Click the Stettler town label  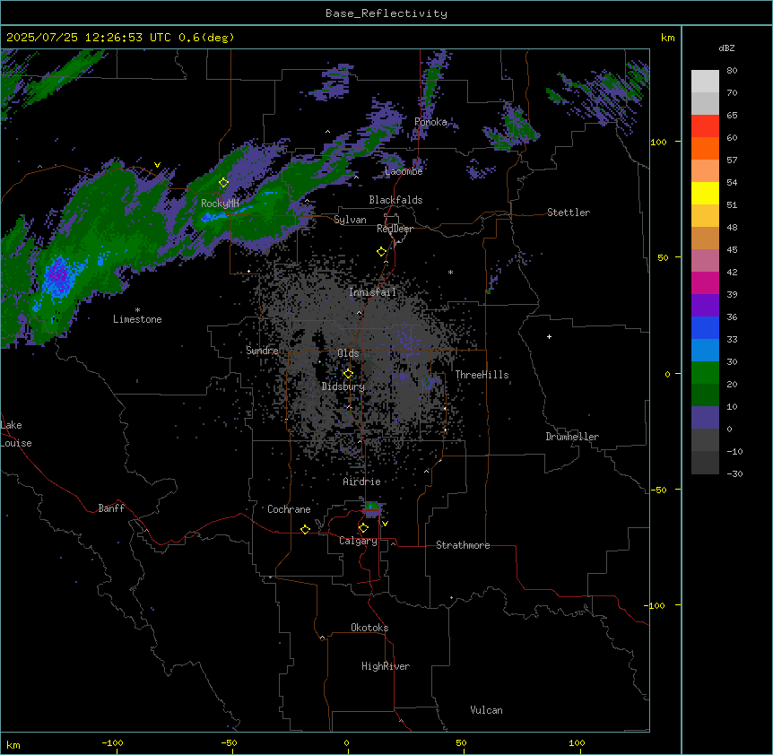coord(569,213)
